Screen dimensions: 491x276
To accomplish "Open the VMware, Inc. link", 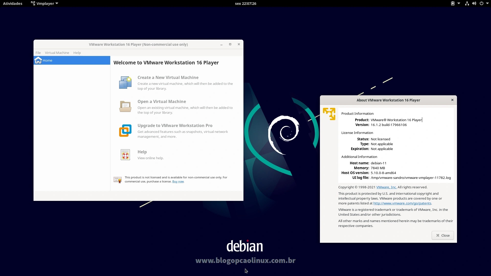I will tap(386, 187).
